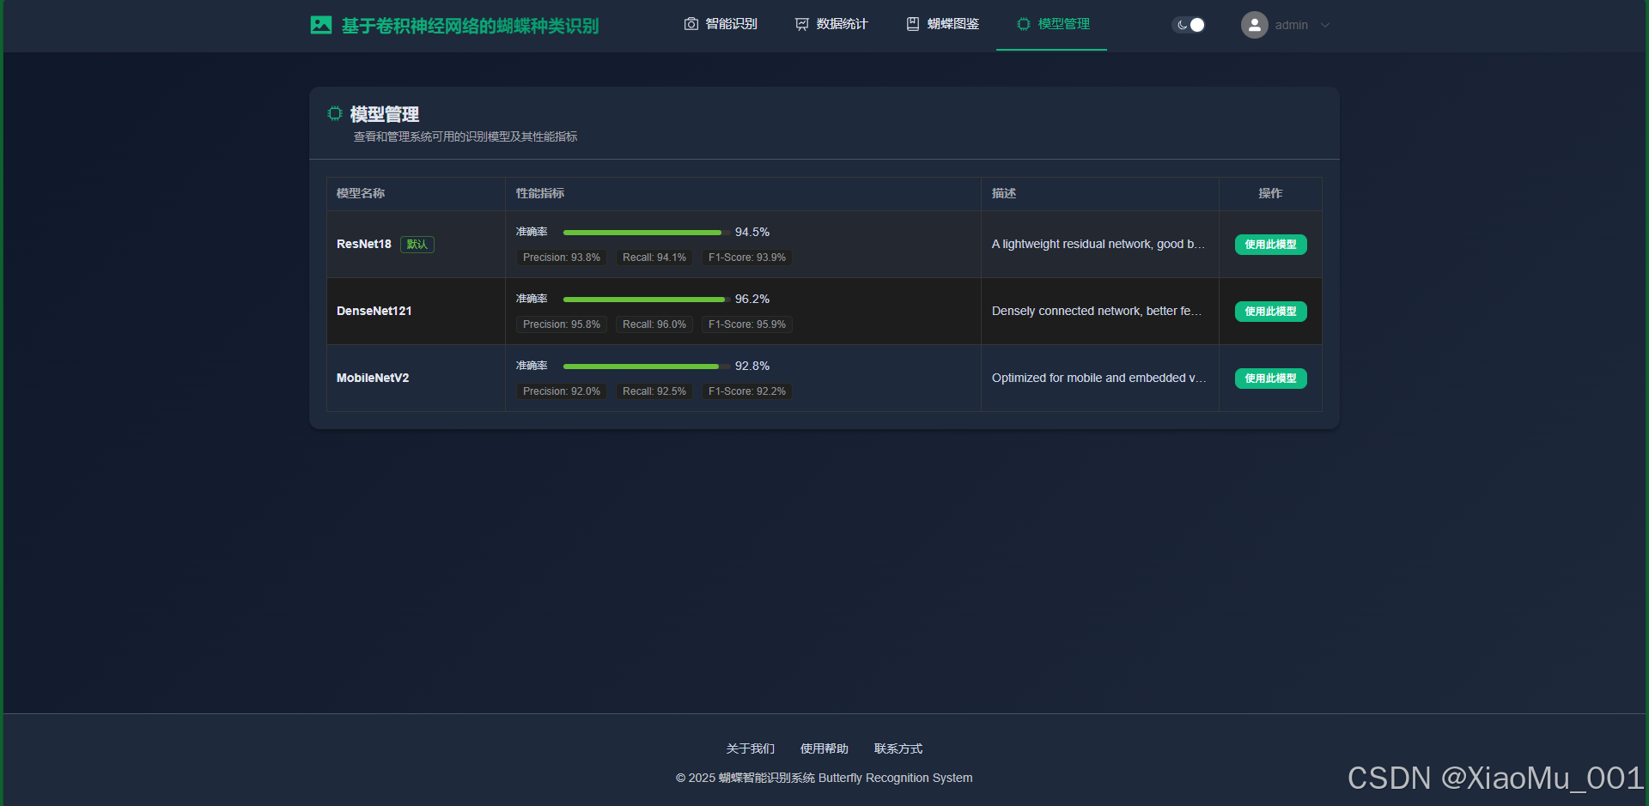Image resolution: width=1649 pixels, height=806 pixels.
Task: Click the 操作 column header
Action: 1270,193
